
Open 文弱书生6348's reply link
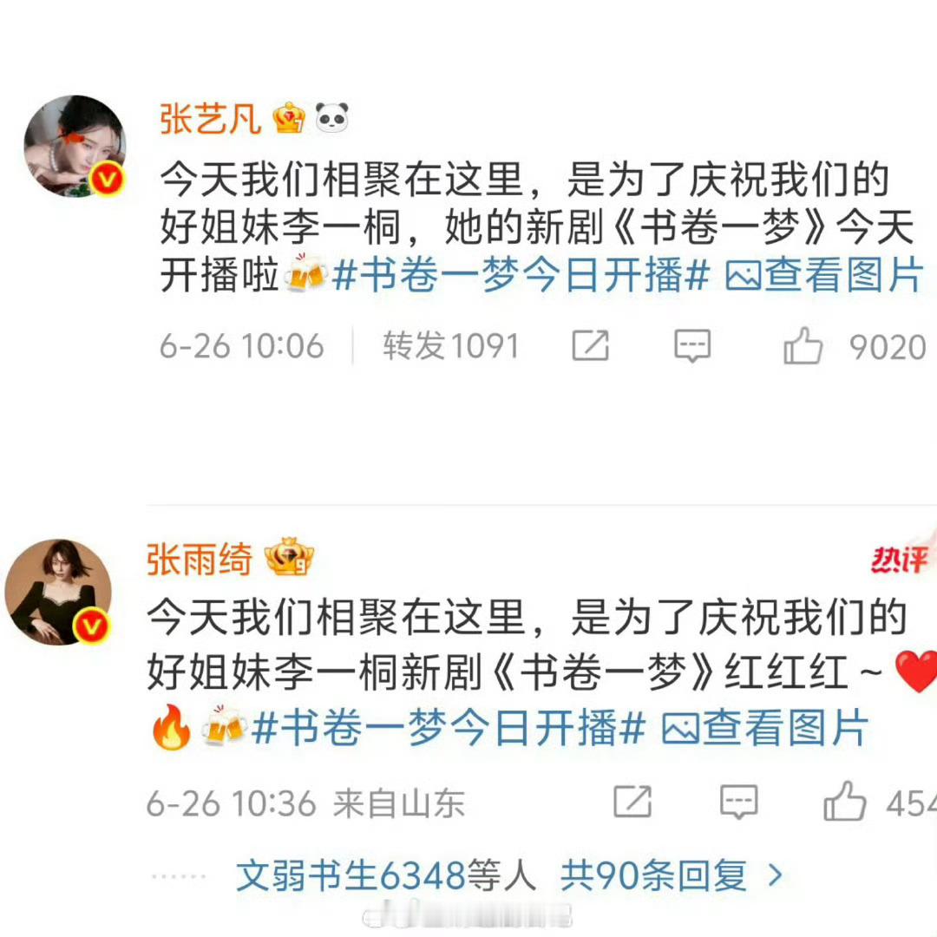pos(386,876)
